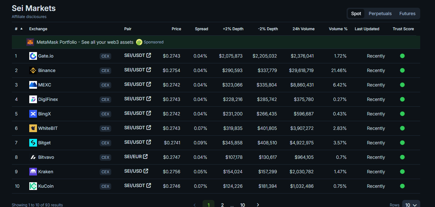Select the Spot tab
435x207 pixels.
(356, 14)
